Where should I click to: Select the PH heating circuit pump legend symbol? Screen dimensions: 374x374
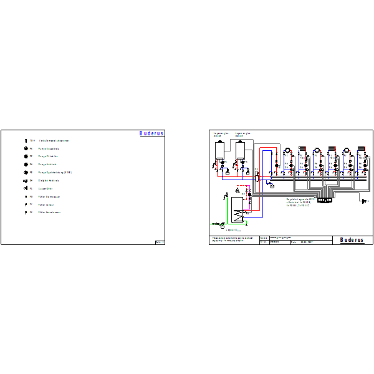click(26, 165)
